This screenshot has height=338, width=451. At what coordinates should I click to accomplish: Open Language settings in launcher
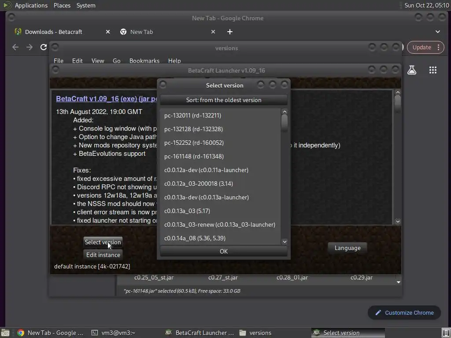347,248
